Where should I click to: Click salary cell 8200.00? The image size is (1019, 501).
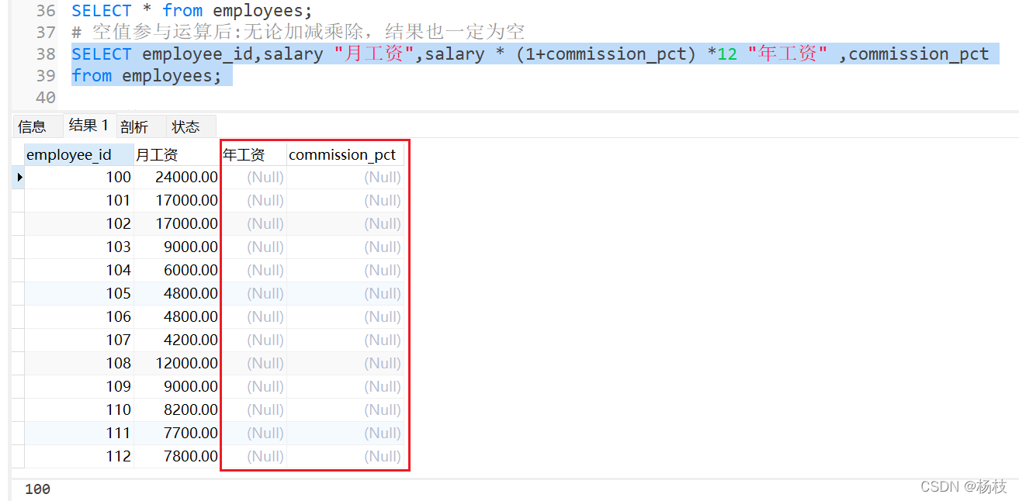coord(177,409)
